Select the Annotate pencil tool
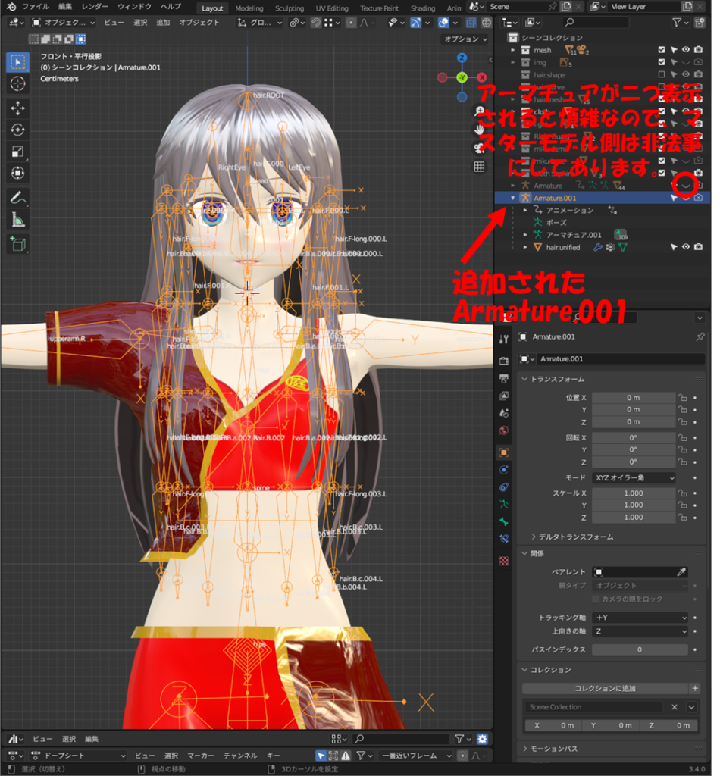This screenshot has height=776, width=720. [18, 198]
